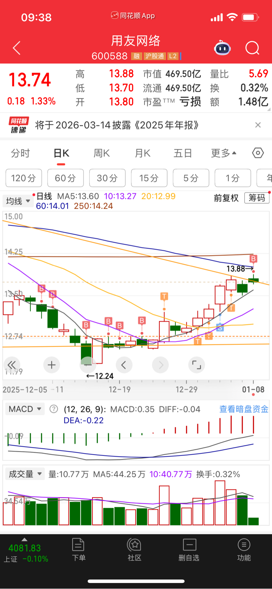Viewport: 272px width, 589px height.
Task: Tap the 用友网络 stock title
Action: (x=136, y=41)
